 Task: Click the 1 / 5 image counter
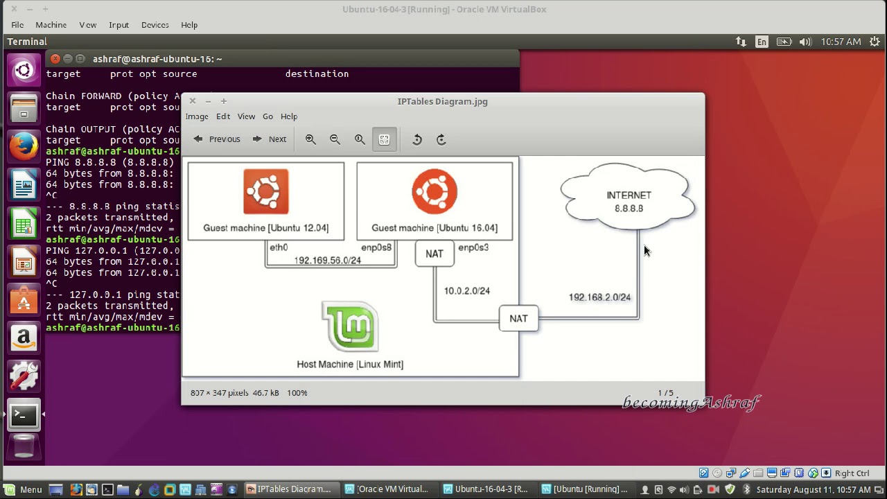665,393
